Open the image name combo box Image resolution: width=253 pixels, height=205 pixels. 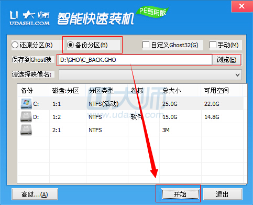coord(150,75)
